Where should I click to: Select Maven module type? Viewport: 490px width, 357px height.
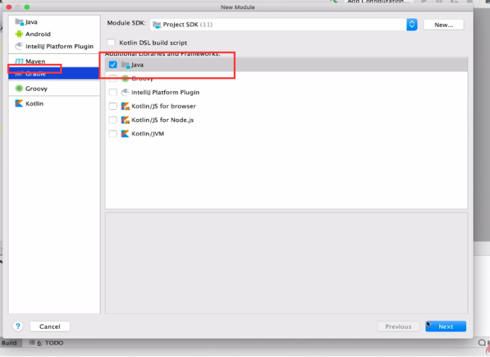click(x=54, y=62)
